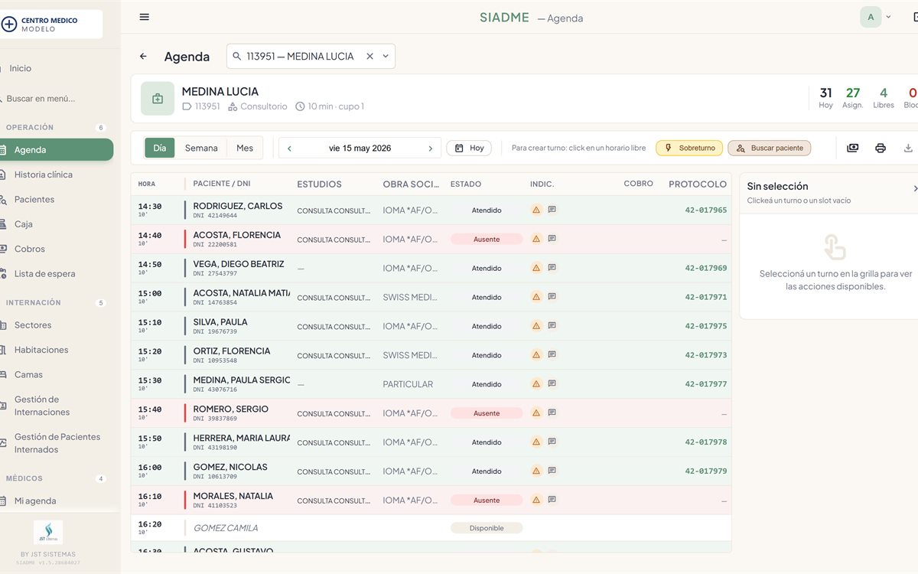
Task: Go back with the arrow beside Agenda
Action: tap(143, 57)
